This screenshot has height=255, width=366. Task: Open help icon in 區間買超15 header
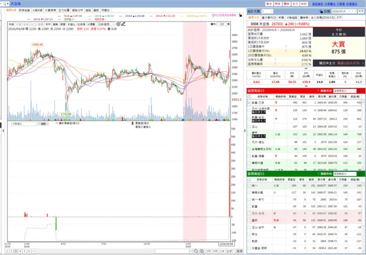click(318, 91)
